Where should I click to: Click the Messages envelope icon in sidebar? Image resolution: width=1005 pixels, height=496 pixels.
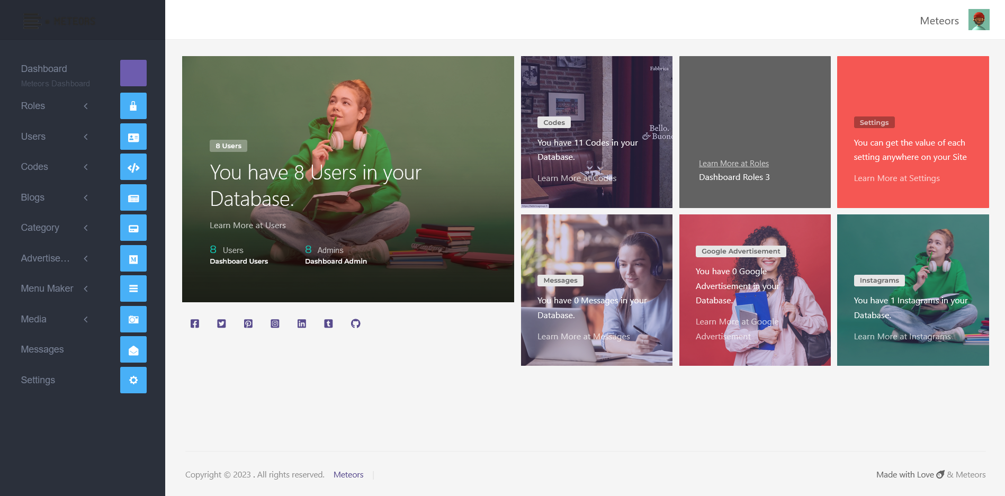(133, 349)
